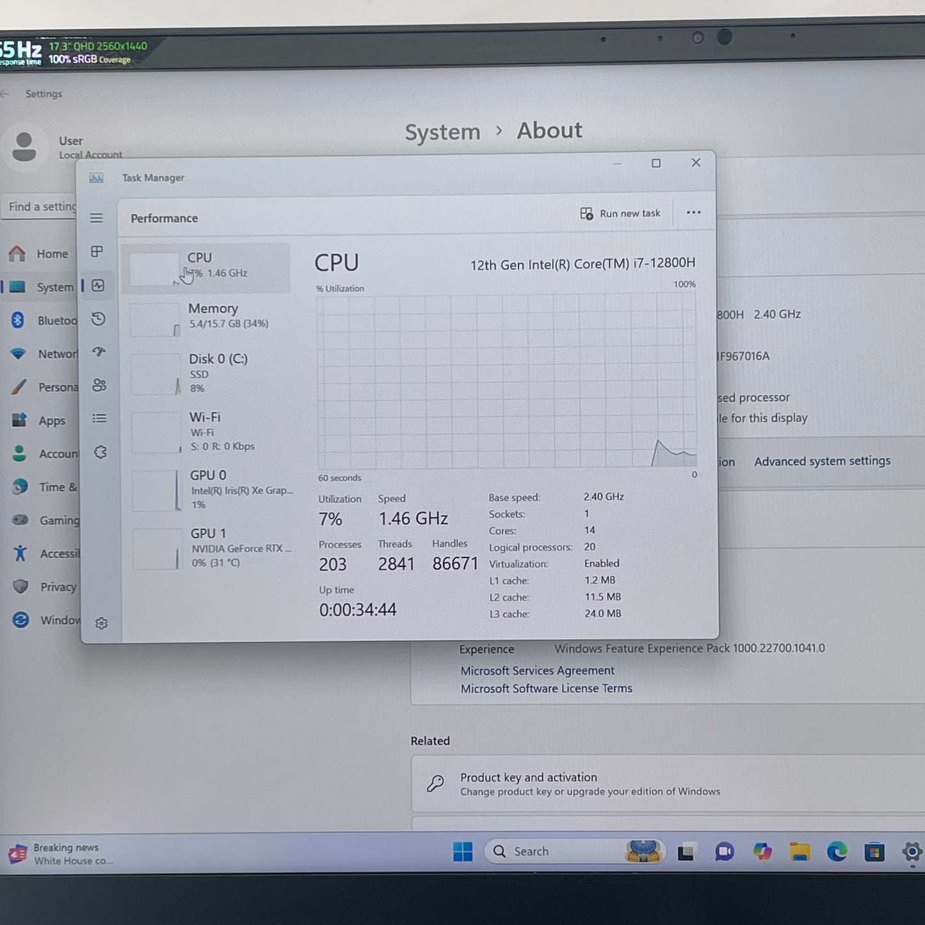
Task: Click the L3 cache value 24.0 MB
Action: coord(603,613)
